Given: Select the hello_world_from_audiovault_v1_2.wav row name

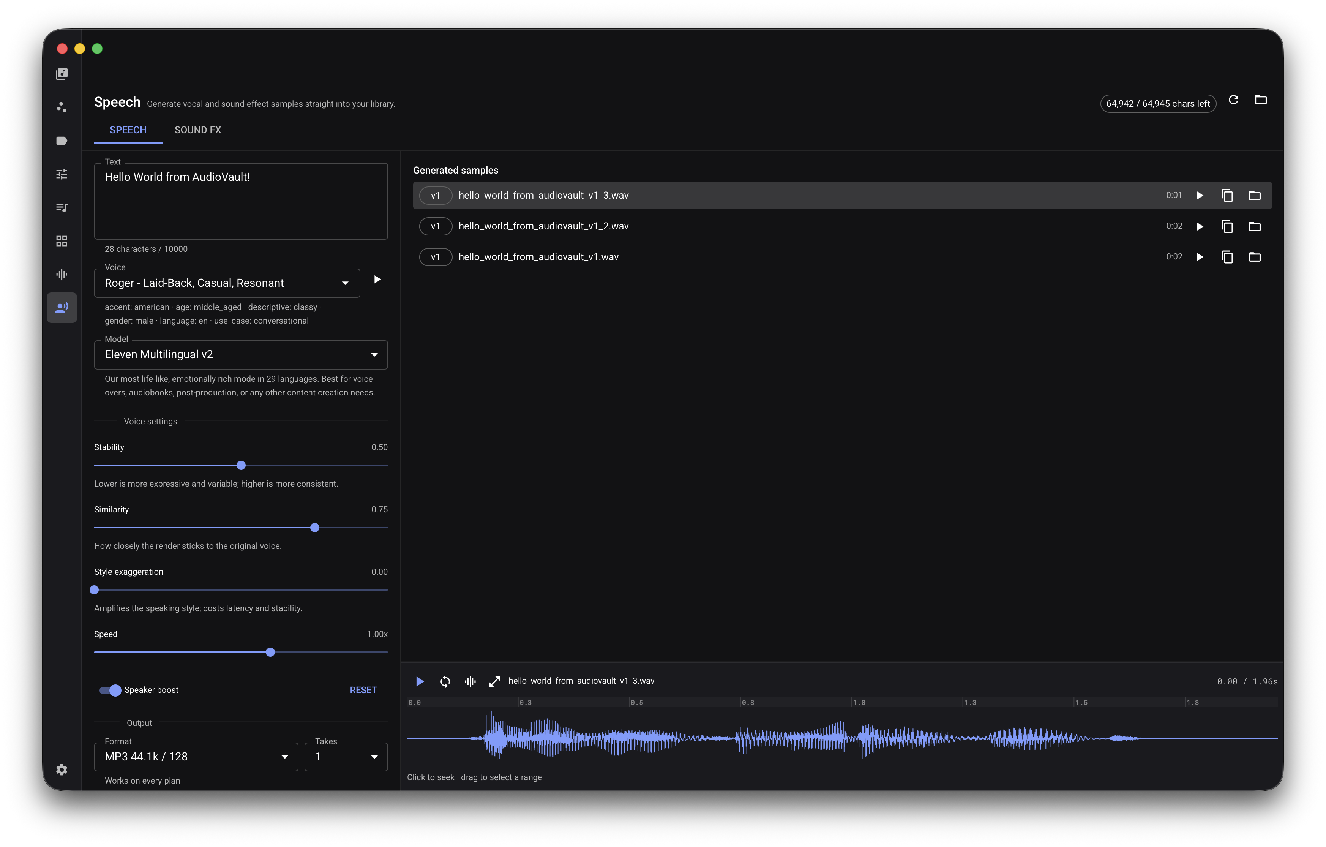Looking at the screenshot, I should (x=543, y=226).
